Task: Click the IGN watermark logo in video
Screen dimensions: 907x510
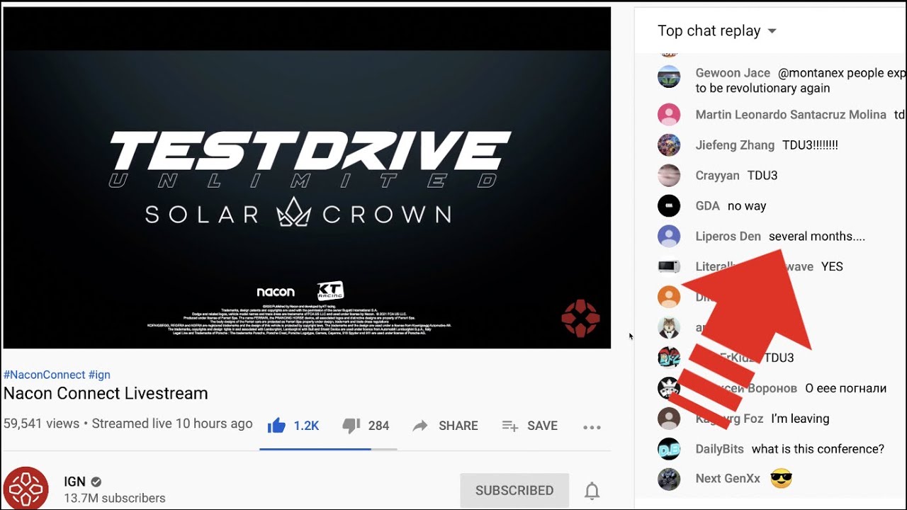Action: [x=580, y=319]
